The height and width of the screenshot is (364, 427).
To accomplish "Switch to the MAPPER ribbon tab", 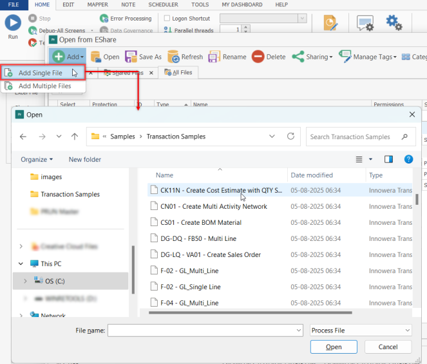I will tap(97, 5).
